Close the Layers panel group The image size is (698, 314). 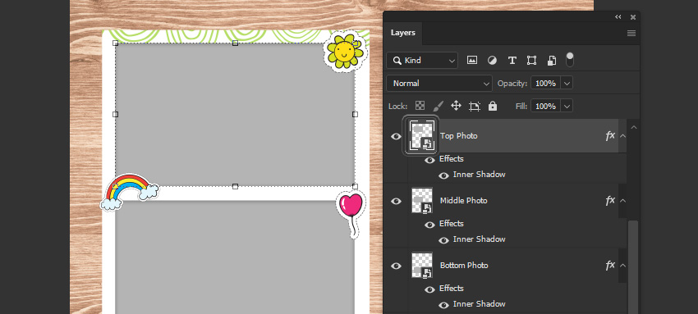(633, 17)
